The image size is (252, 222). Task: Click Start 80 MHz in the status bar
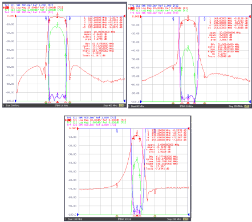tap(137, 106)
